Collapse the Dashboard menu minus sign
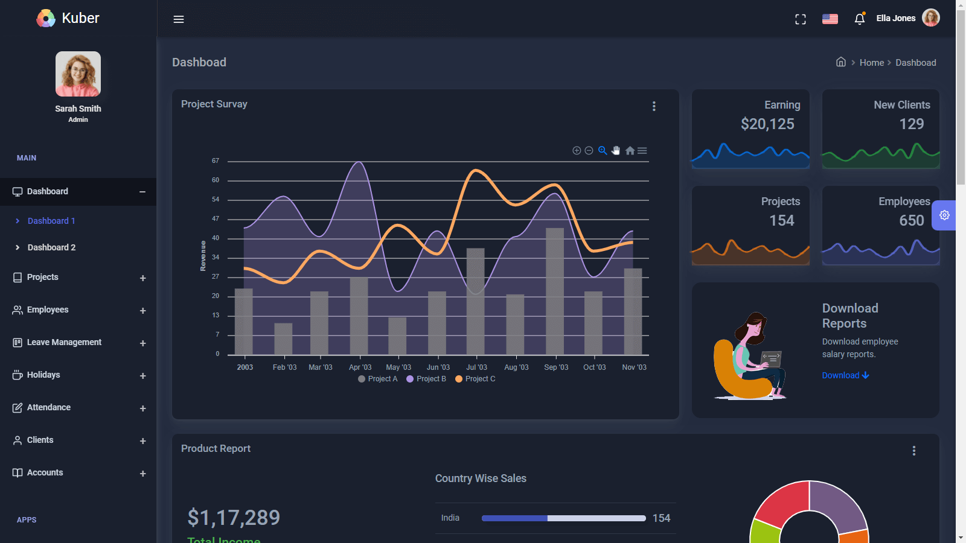This screenshot has width=966, height=543. pyautogui.click(x=142, y=192)
